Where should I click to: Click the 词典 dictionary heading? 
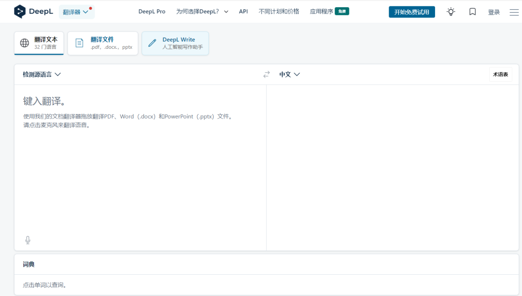tap(29, 265)
